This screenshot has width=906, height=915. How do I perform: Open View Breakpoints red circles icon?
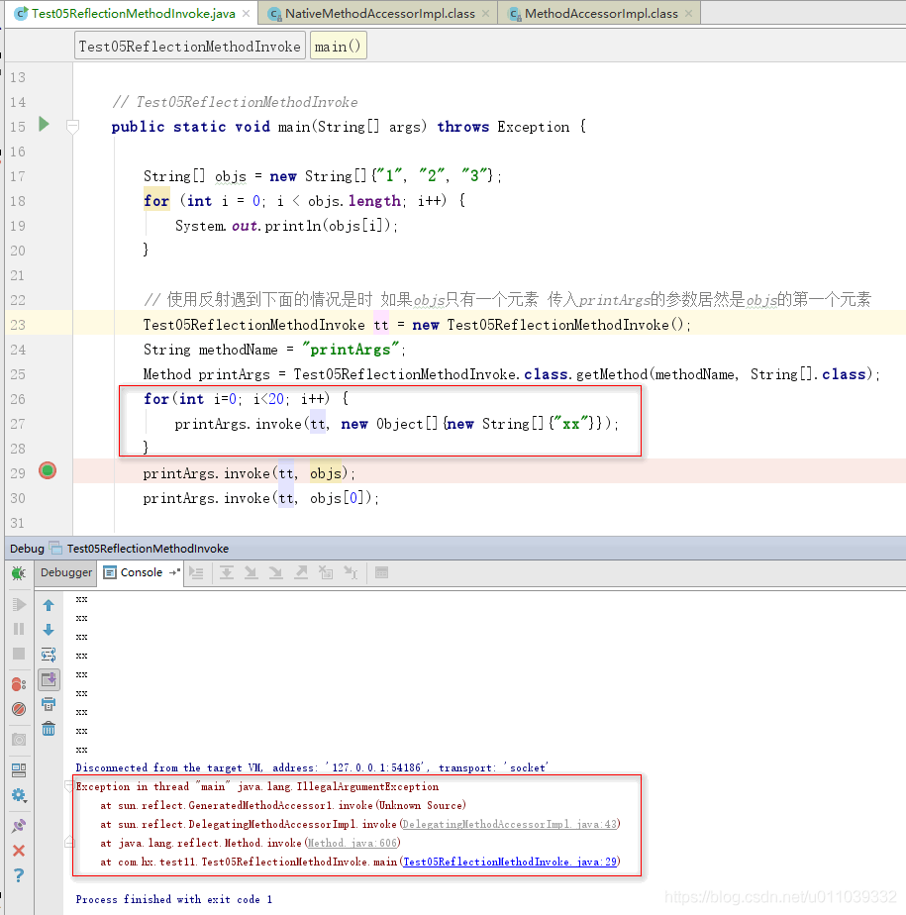pyautogui.click(x=19, y=684)
